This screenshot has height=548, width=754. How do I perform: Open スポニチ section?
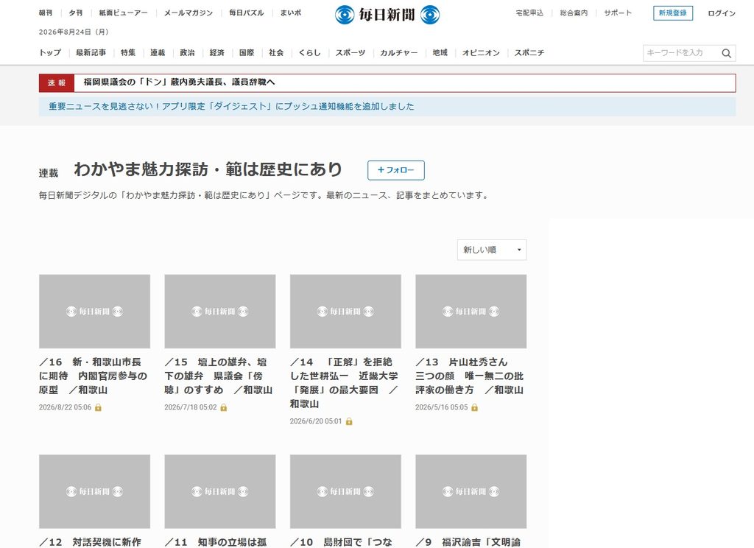pyautogui.click(x=529, y=52)
